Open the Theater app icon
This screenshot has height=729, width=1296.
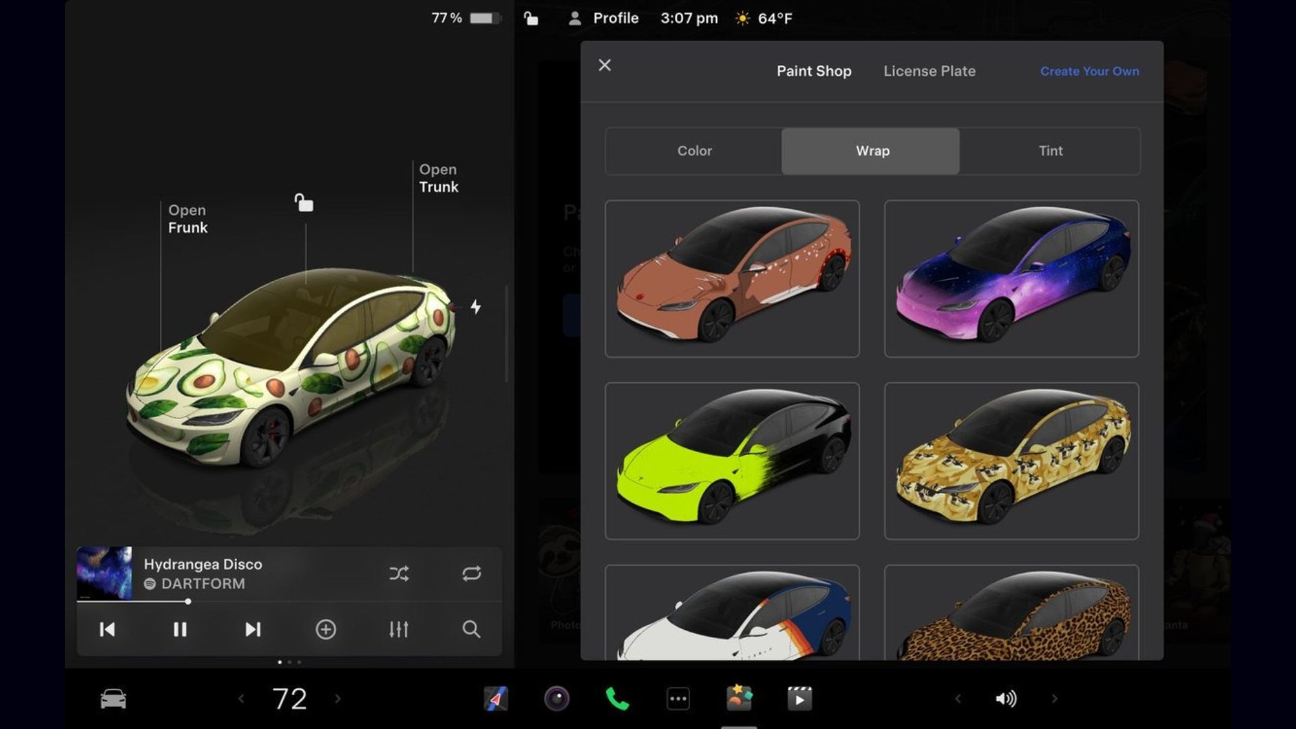click(x=800, y=699)
